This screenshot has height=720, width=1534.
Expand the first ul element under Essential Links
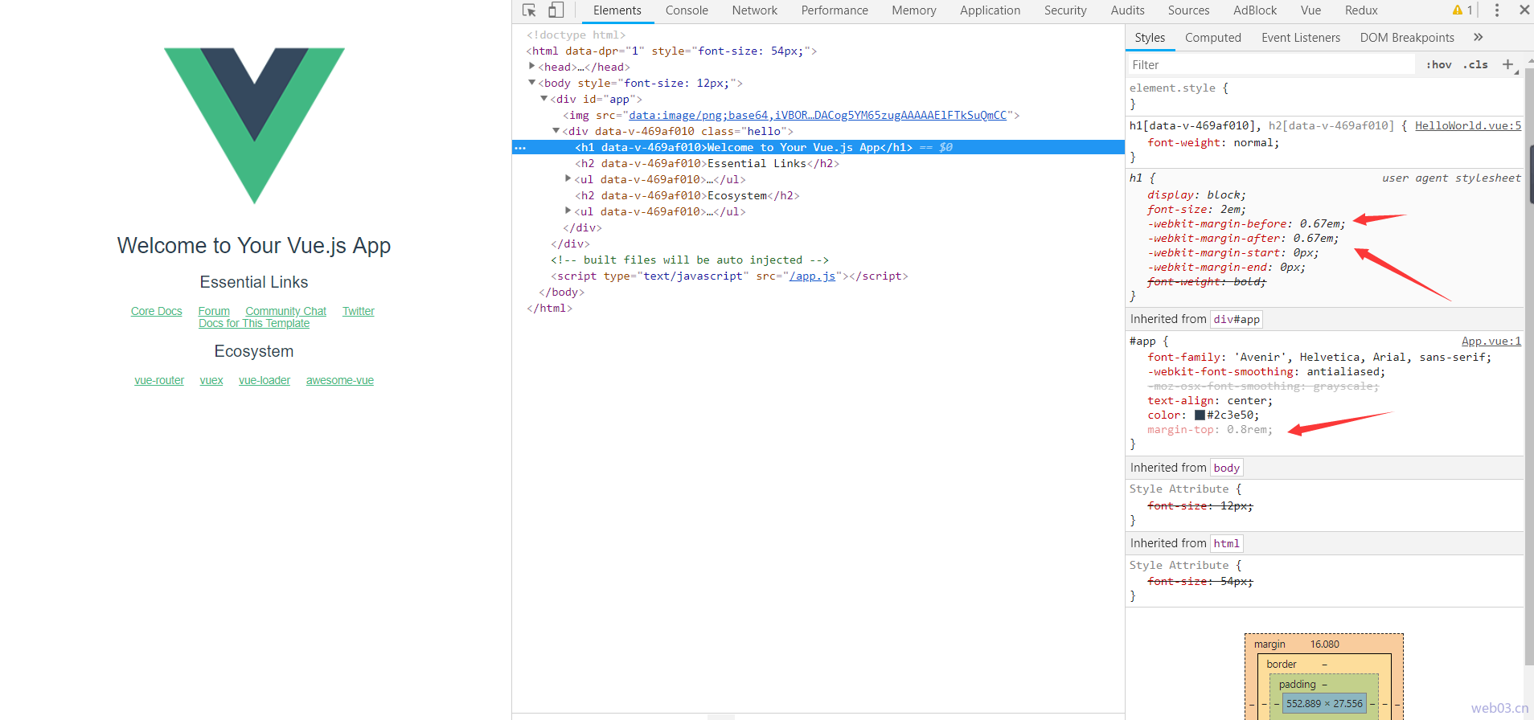(568, 178)
